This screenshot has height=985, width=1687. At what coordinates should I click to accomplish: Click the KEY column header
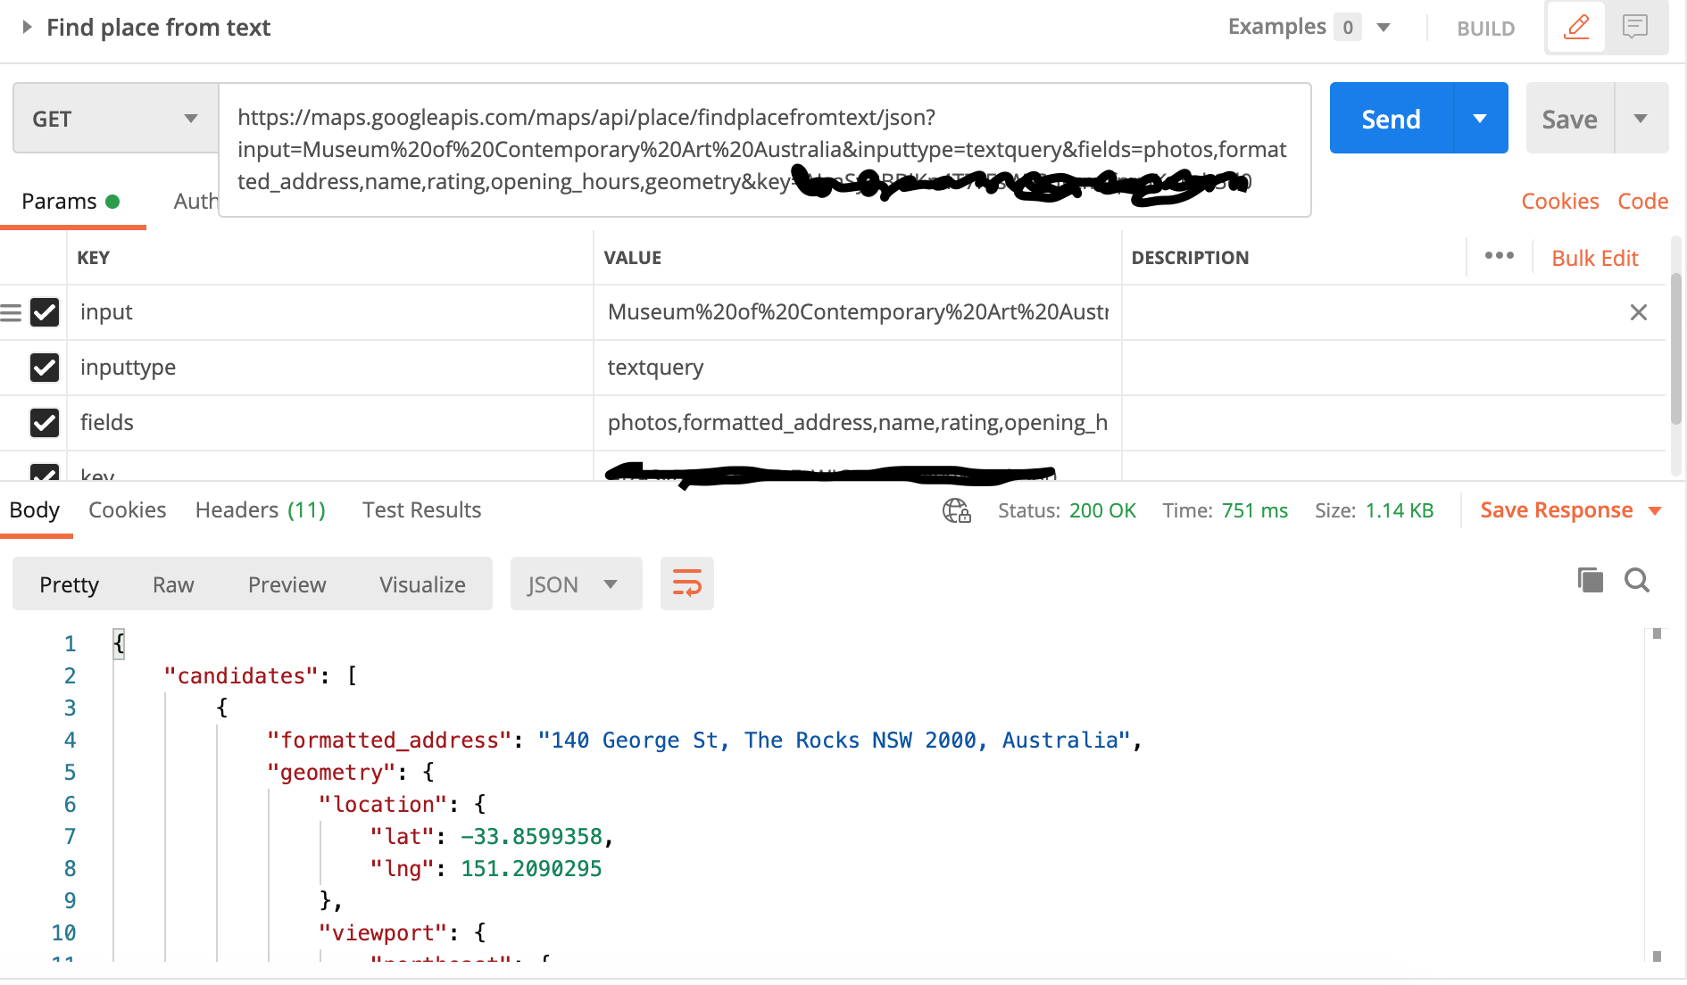(93, 258)
